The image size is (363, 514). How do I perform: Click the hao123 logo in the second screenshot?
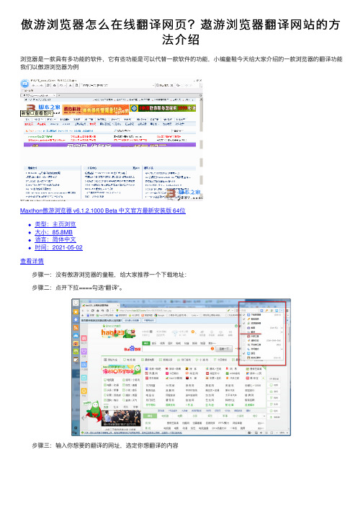tap(118, 333)
